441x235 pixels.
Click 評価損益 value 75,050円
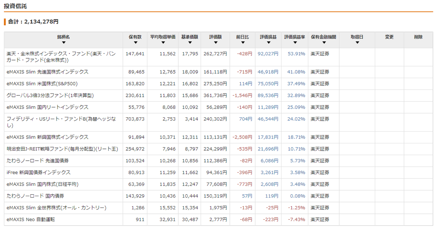click(268, 84)
